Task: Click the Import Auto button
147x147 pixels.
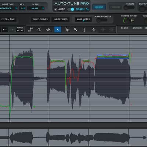Action: tap(61, 19)
